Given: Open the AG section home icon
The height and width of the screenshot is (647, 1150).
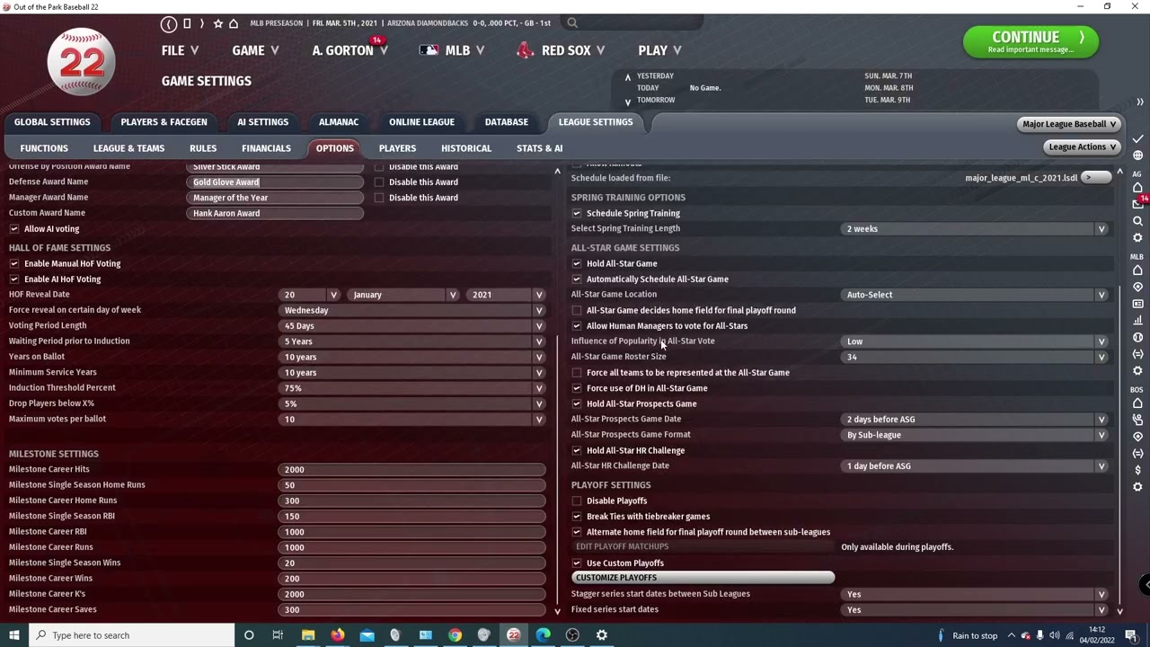Looking at the screenshot, I should [x=1137, y=188].
